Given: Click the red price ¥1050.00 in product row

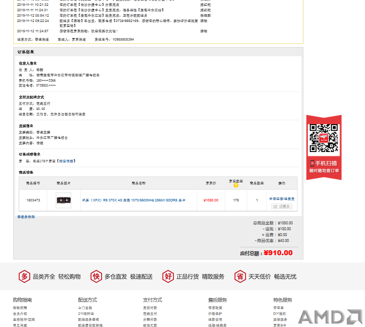Looking at the screenshot, I should tap(211, 200).
